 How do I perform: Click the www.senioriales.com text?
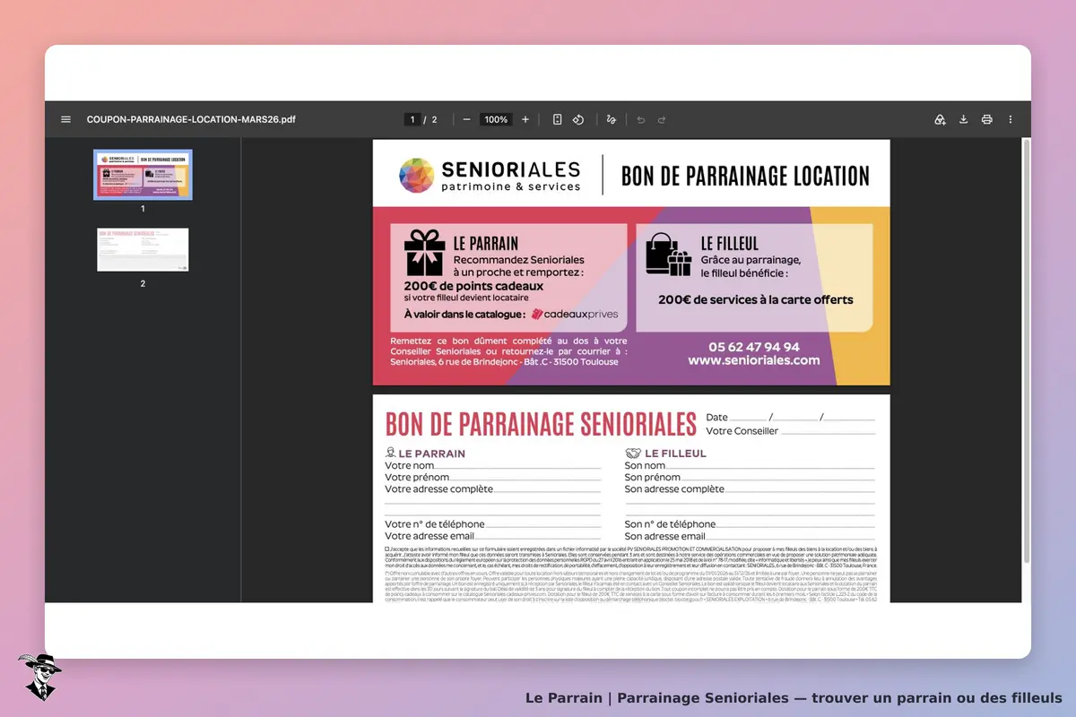pyautogui.click(x=754, y=360)
